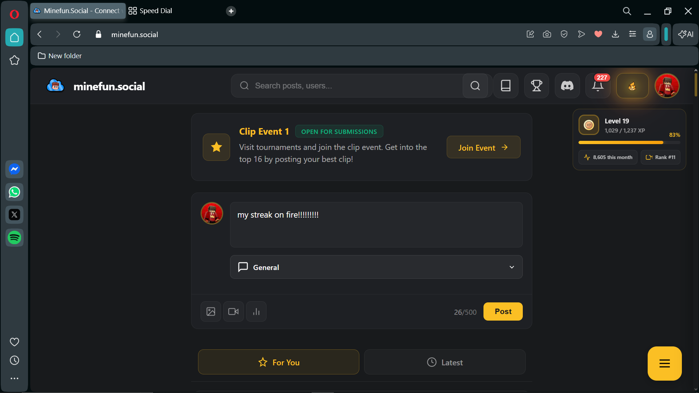Open notifications bell with 227 badge
Image resolution: width=699 pixels, height=393 pixels.
pyautogui.click(x=597, y=86)
